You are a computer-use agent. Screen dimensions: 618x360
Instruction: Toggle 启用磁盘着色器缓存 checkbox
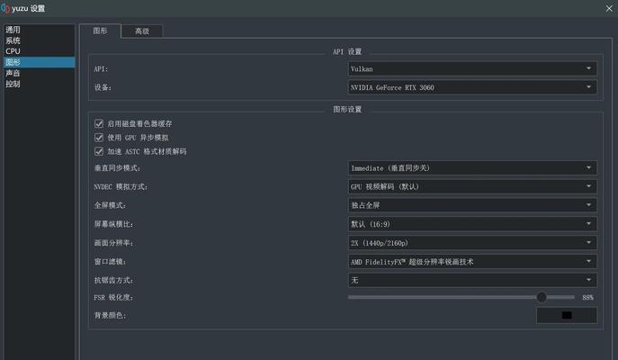pos(99,123)
